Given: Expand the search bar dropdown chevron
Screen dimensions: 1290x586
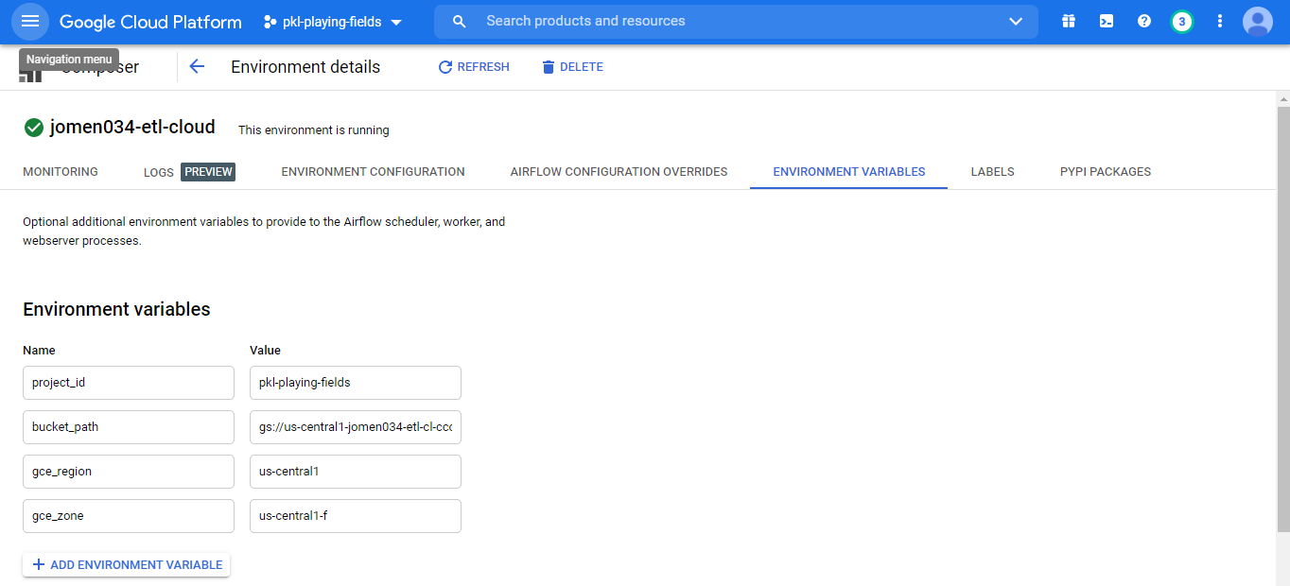Looking at the screenshot, I should 1016,21.
